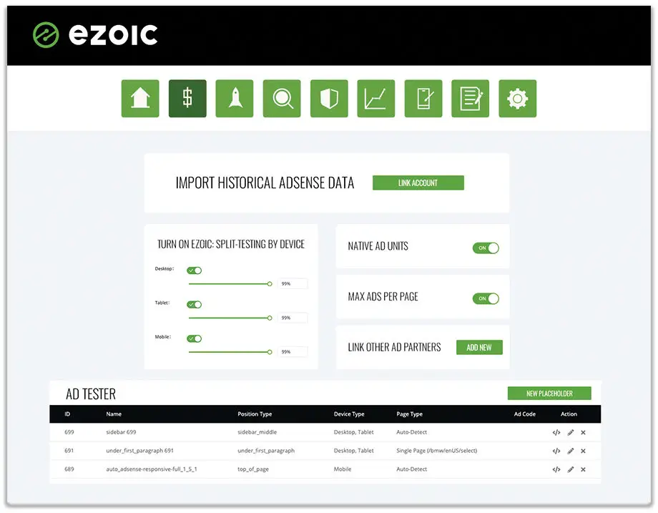This screenshot has width=658, height=513.
Task: Click the Name column header
Action: [114, 414]
